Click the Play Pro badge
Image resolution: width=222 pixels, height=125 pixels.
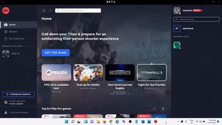[197, 10]
